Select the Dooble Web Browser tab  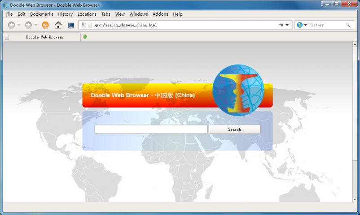(44, 37)
